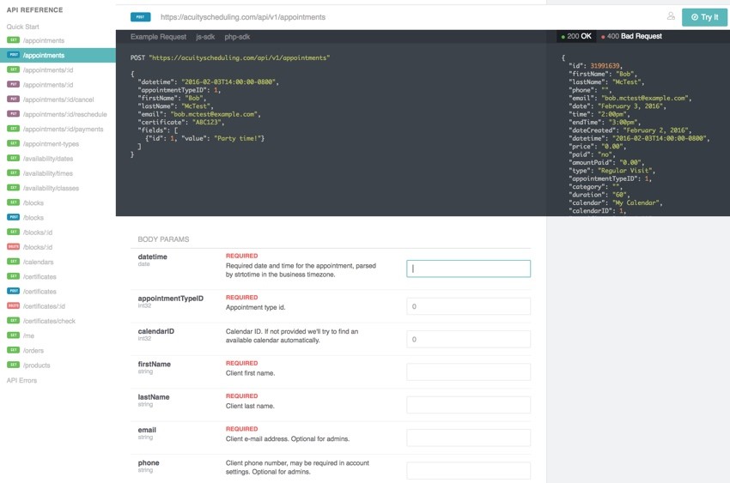730x483 pixels.
Task: Select POST /appointments in the sidebar
Action: pyautogui.click(x=58, y=55)
